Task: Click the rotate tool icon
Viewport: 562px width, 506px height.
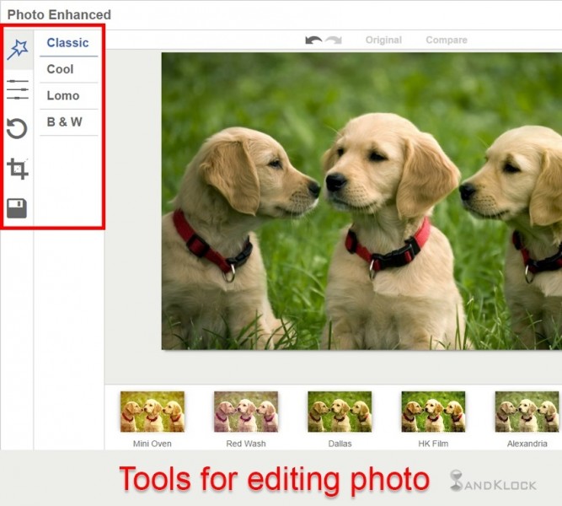Action: (x=17, y=128)
